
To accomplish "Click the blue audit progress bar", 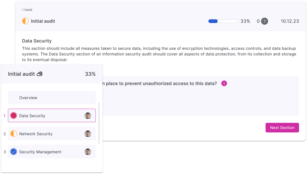I will (223, 21).
